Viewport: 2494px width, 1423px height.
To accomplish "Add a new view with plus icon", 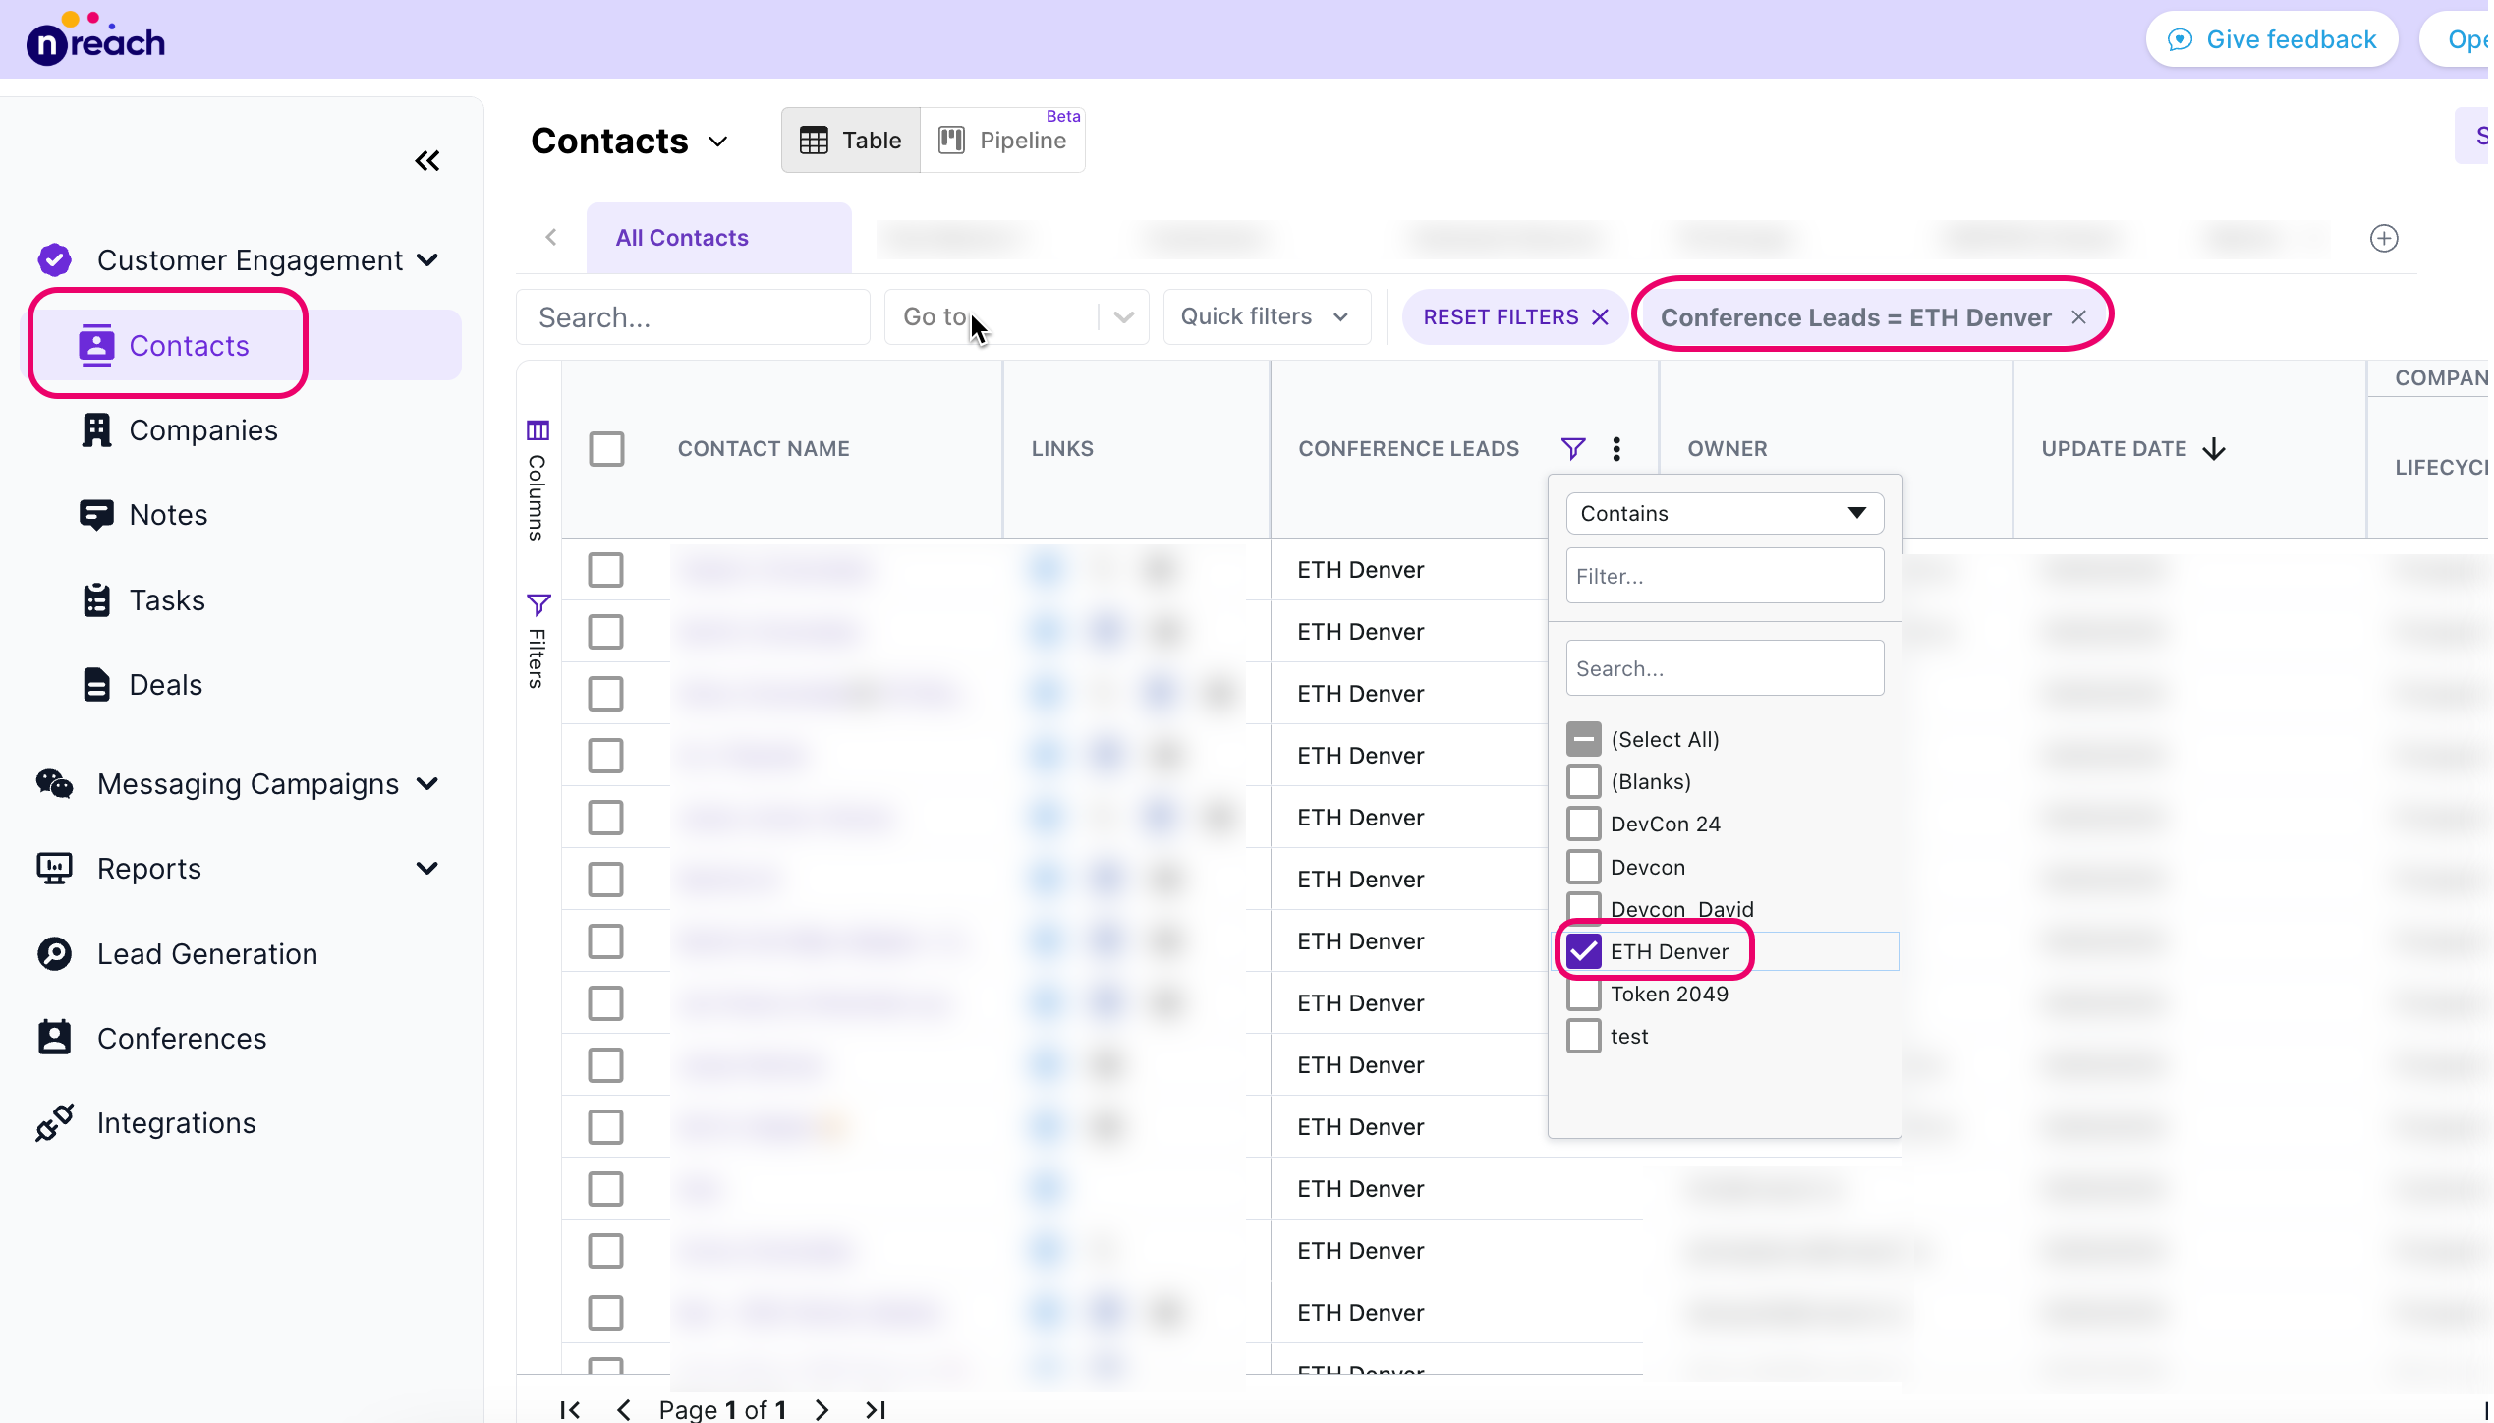I will click(x=2383, y=239).
